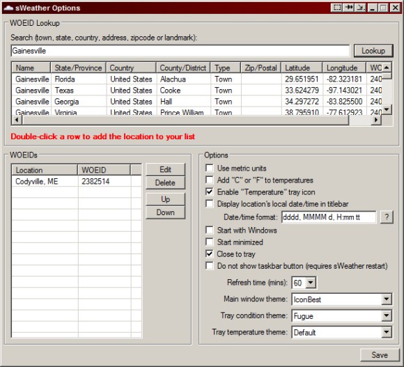The height and width of the screenshot is (367, 404).
Task: Toggle Display location's local date/time in titlebar
Action: tap(210, 203)
